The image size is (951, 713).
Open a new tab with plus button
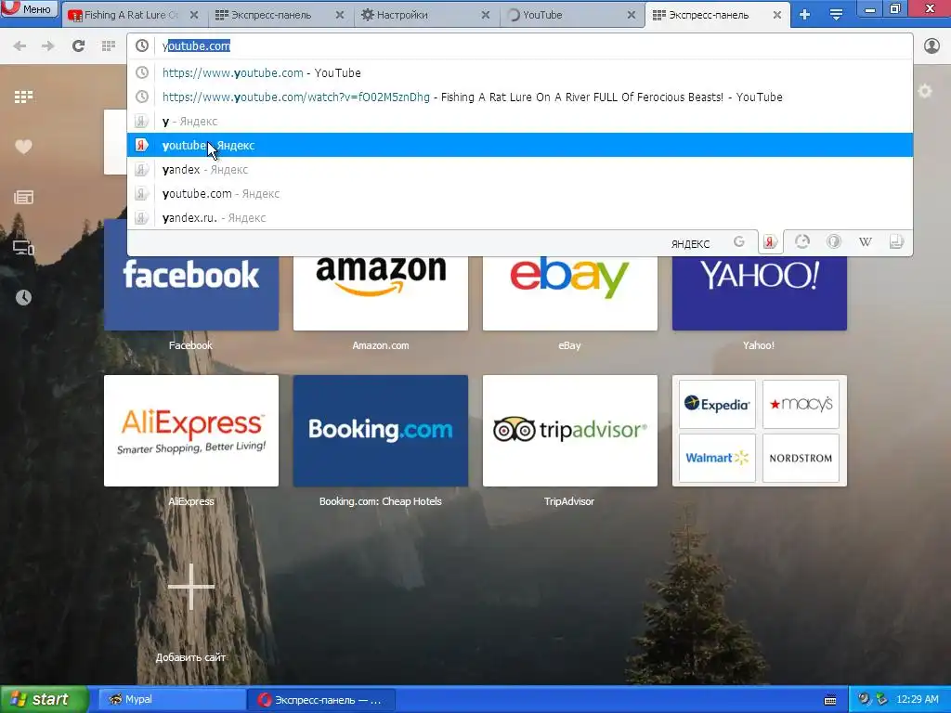(x=805, y=15)
